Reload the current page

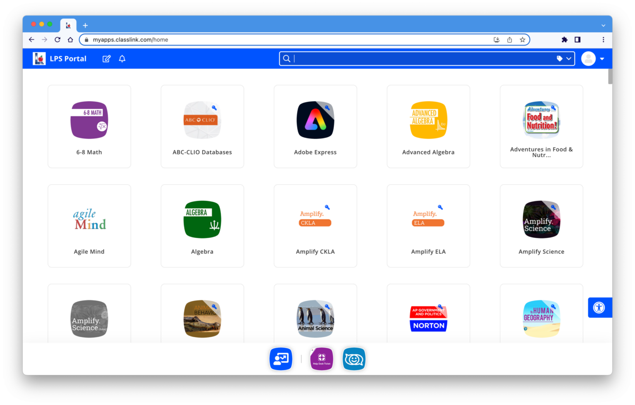[57, 40]
